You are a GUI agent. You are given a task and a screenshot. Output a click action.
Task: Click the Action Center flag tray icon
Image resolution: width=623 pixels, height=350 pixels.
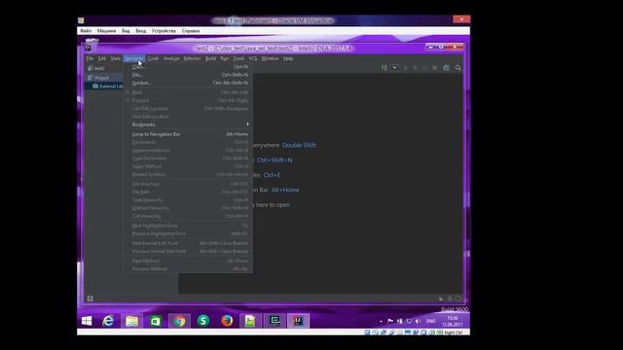point(390,321)
